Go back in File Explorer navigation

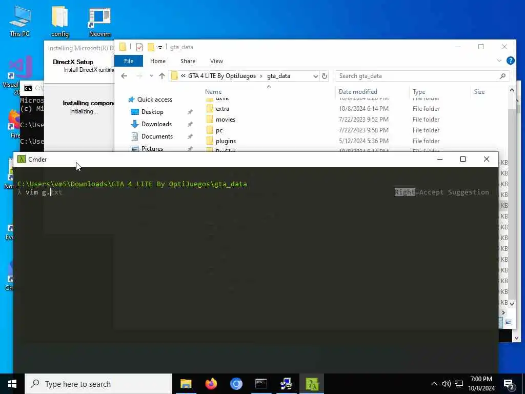coord(124,76)
